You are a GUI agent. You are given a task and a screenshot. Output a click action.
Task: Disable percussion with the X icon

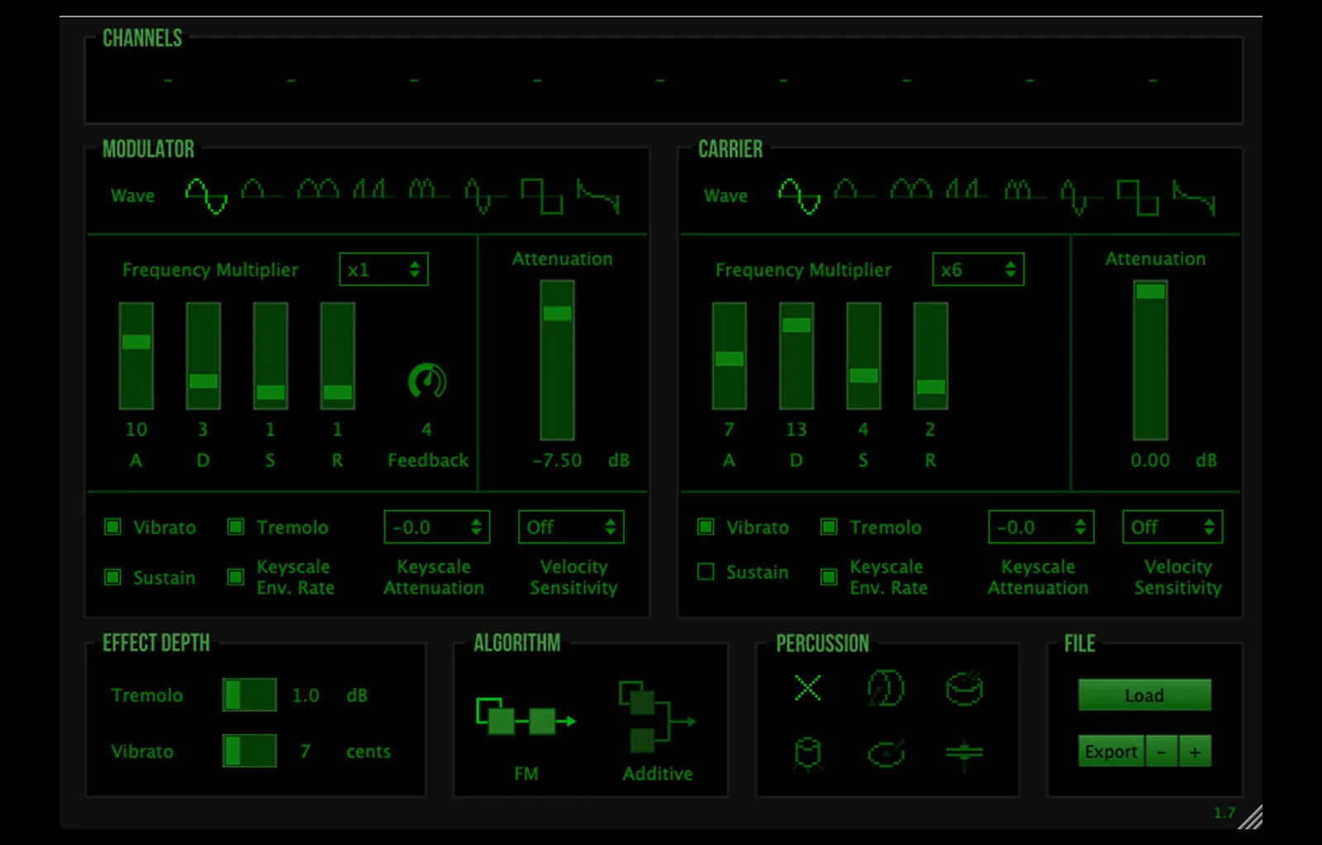click(807, 687)
